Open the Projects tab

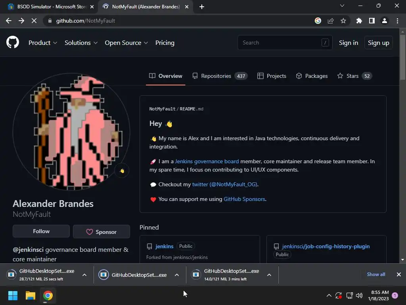pyautogui.click(x=272, y=76)
